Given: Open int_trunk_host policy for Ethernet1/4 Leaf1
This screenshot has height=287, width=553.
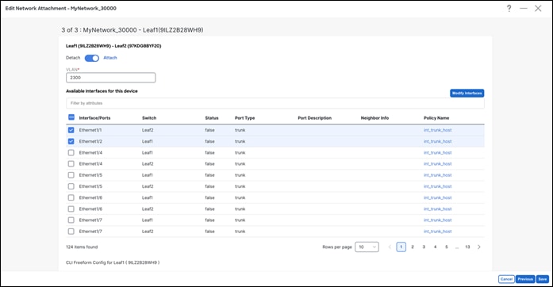Looking at the screenshot, I should click(x=438, y=153).
